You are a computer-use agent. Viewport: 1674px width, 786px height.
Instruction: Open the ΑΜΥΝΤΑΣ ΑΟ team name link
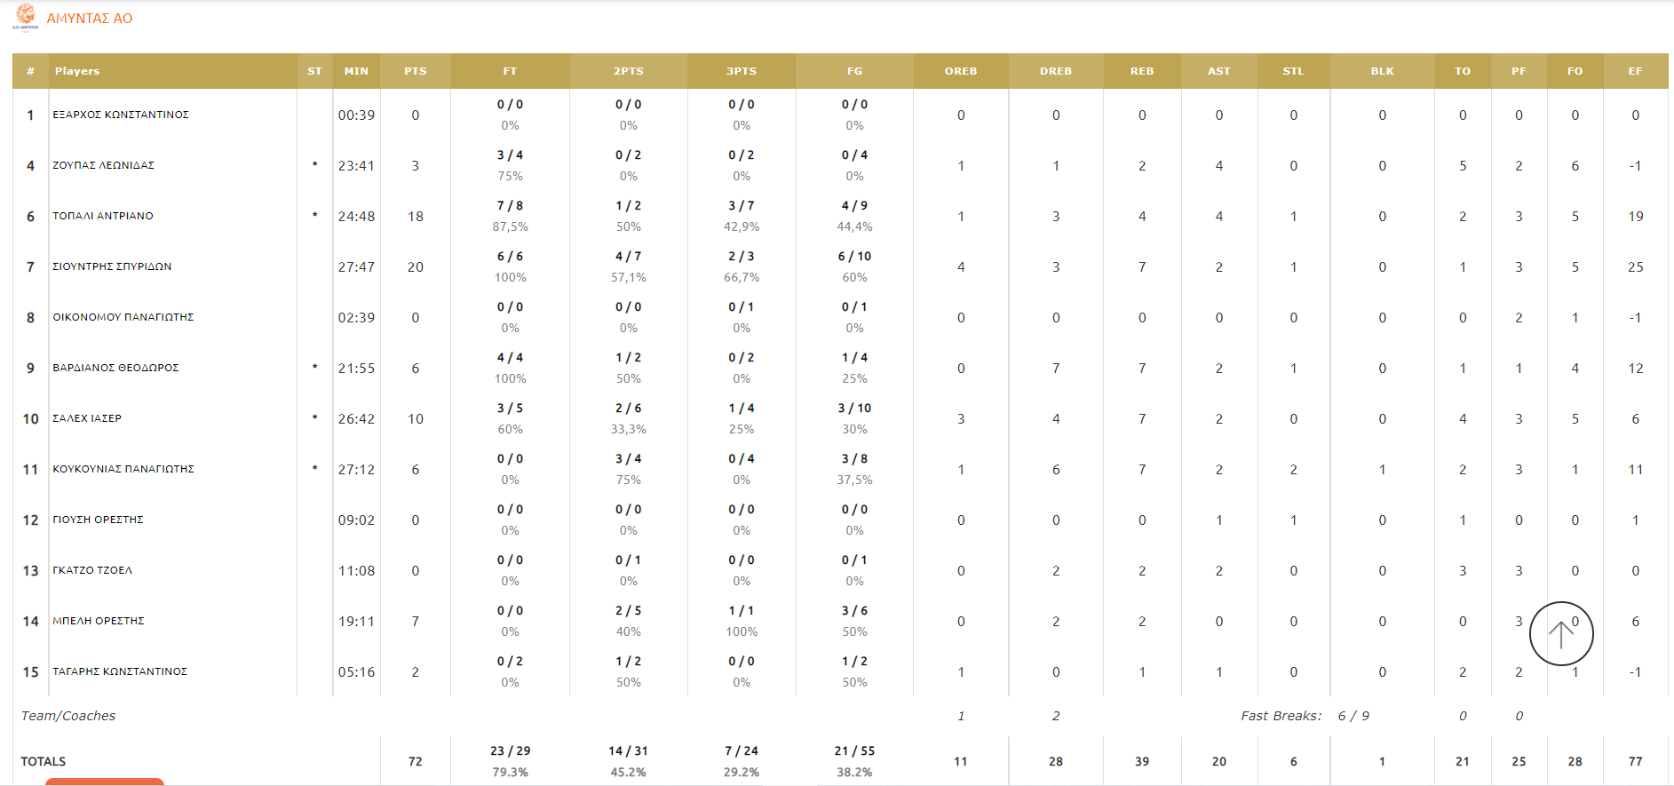point(90,19)
